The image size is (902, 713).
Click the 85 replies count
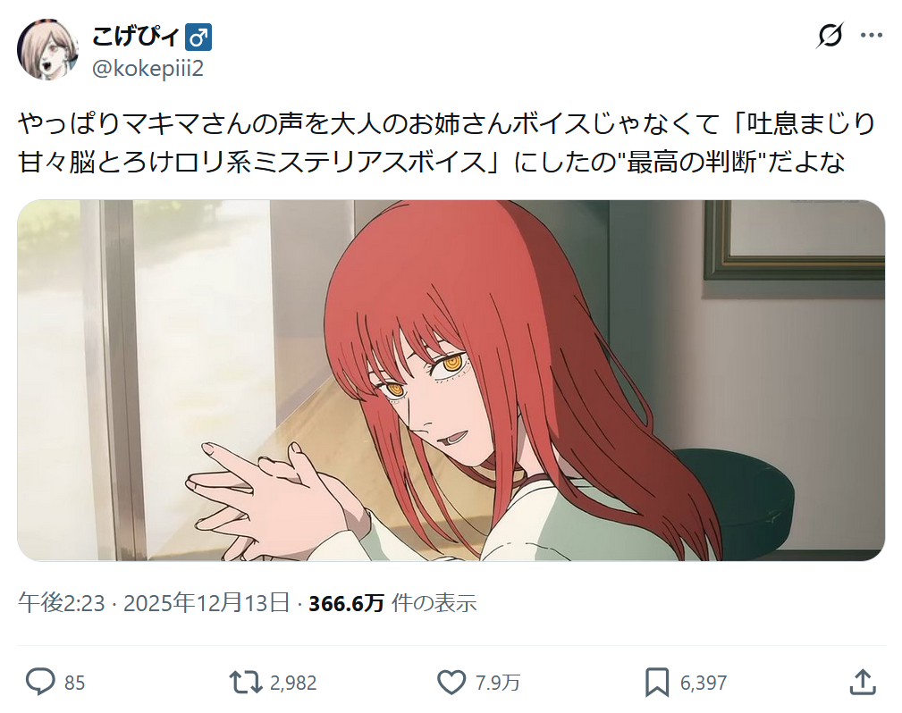[x=75, y=684]
